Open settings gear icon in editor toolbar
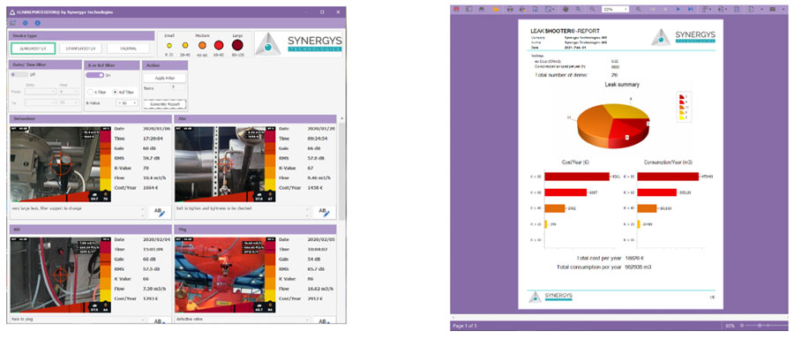 pyautogui.click(x=26, y=23)
